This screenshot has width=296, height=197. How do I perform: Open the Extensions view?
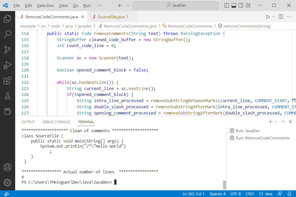[x=7, y=80]
